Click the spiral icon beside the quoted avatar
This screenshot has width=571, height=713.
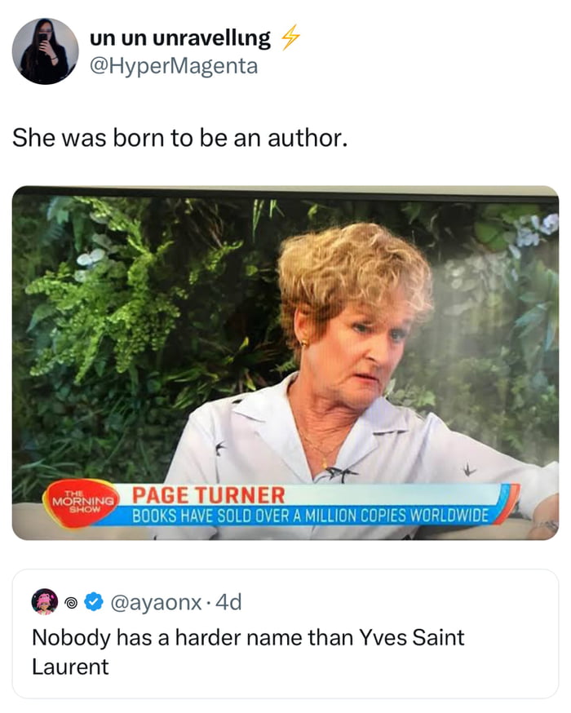point(71,603)
